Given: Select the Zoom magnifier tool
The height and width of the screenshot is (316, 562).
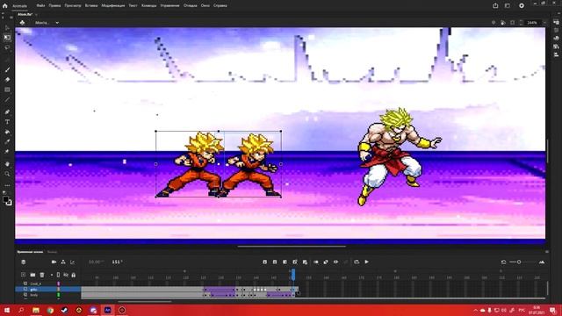Looking at the screenshot, I should pos(7,174).
